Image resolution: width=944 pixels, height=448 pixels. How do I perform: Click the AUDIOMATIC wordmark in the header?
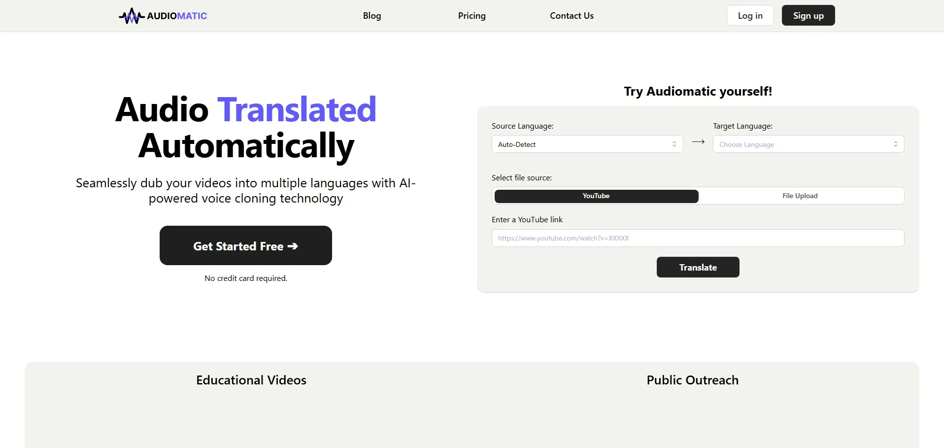[x=177, y=16]
